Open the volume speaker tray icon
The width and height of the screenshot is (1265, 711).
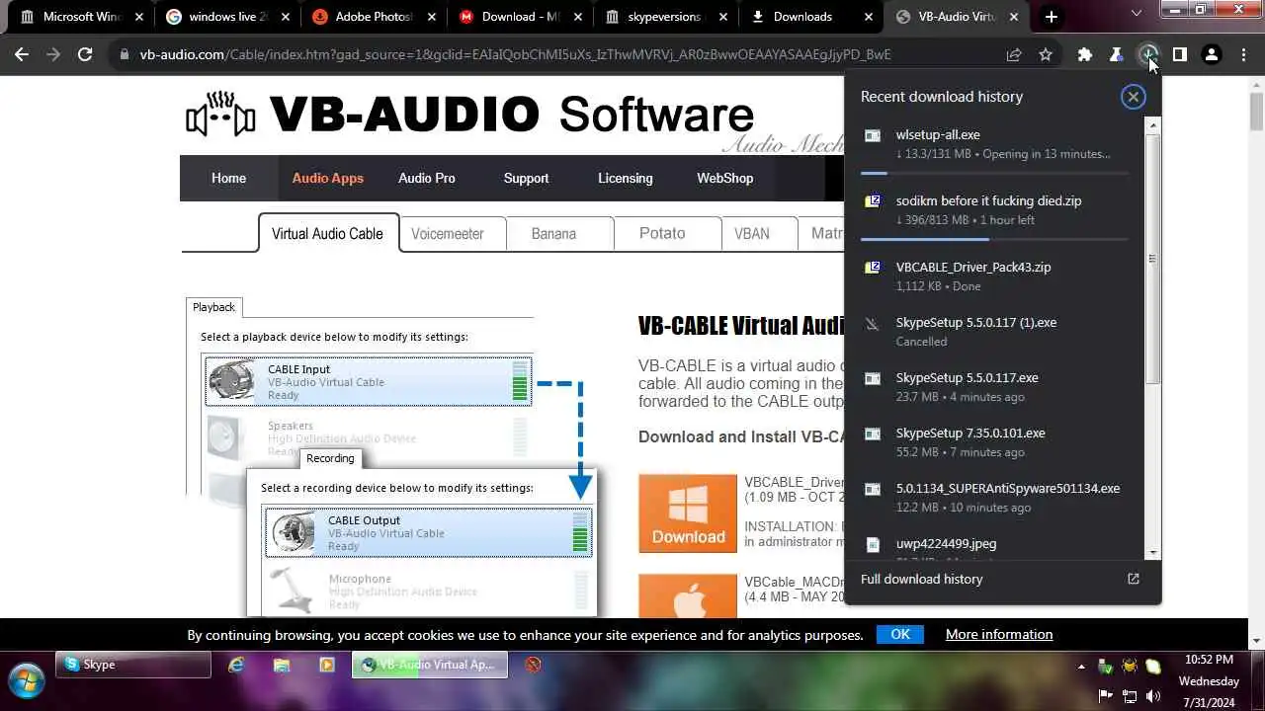point(1153,696)
